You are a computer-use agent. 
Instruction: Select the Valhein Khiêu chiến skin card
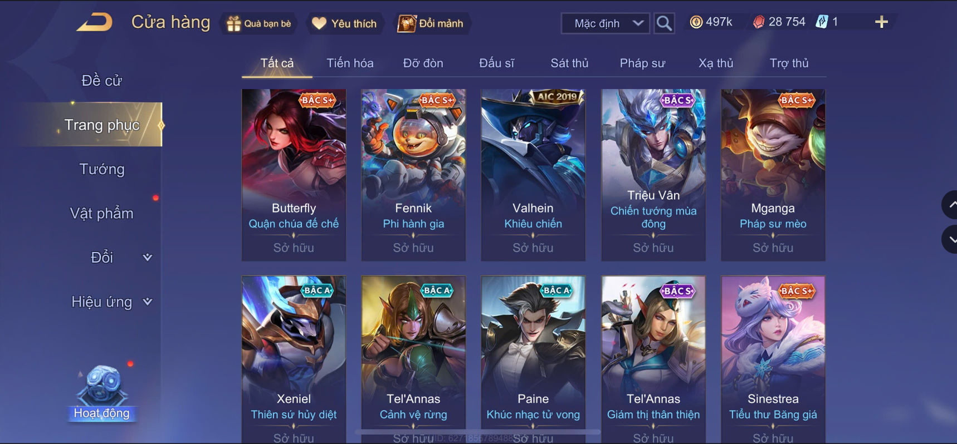(x=533, y=175)
